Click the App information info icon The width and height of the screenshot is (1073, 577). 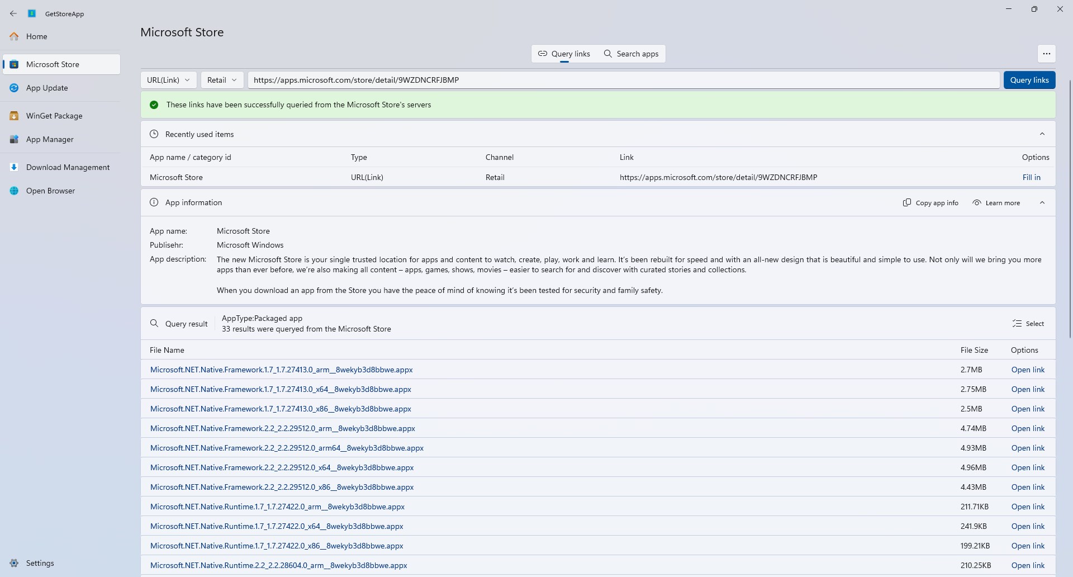[x=154, y=202]
